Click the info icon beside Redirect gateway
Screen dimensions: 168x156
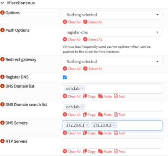pos(3,59)
